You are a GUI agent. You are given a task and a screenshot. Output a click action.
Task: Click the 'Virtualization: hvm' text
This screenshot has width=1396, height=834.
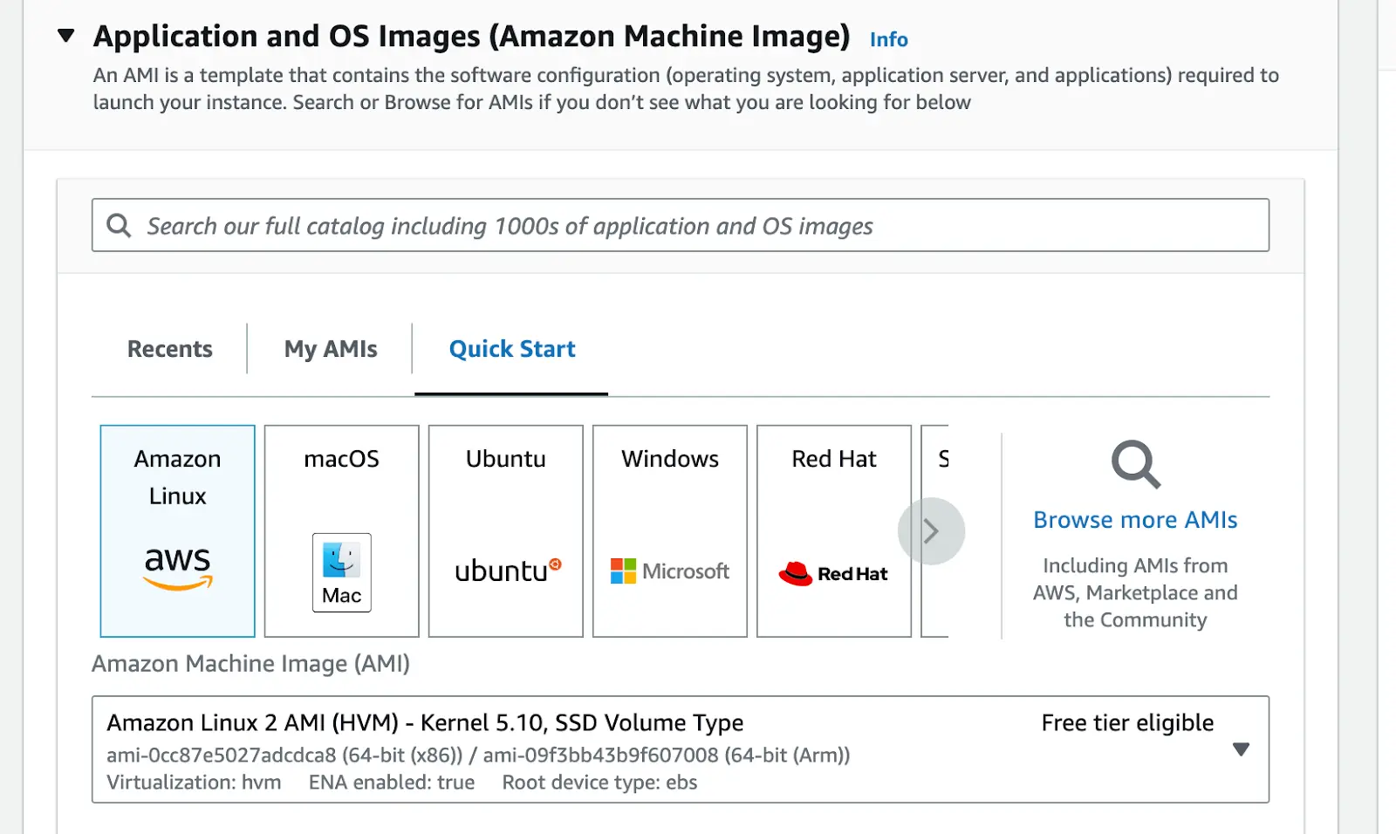(194, 783)
